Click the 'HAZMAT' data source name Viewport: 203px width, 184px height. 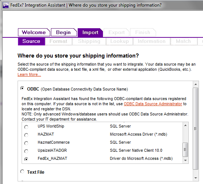tap(46, 134)
